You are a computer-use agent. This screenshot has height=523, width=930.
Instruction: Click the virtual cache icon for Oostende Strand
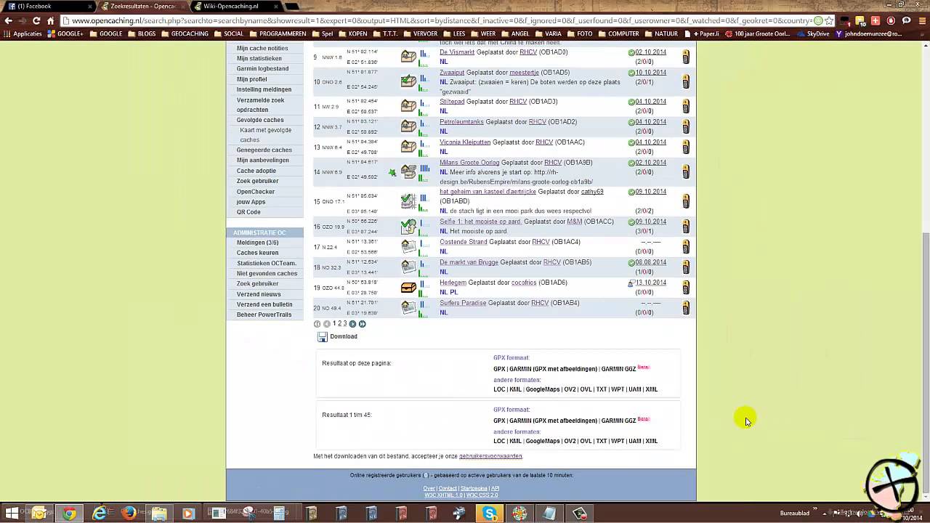(x=408, y=247)
